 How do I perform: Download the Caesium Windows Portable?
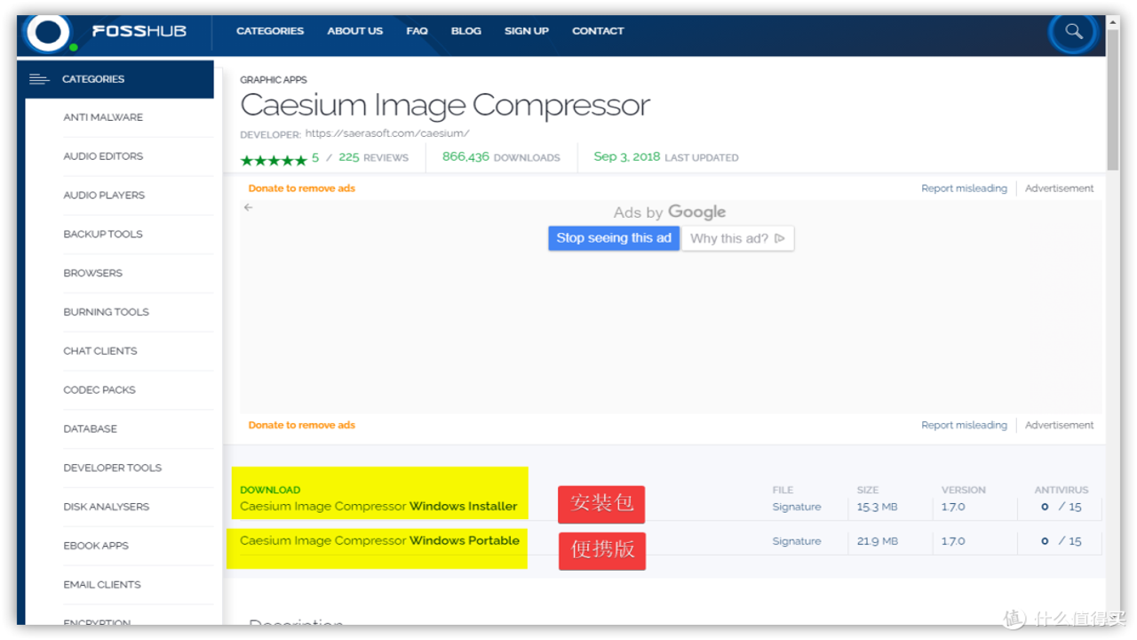point(379,540)
